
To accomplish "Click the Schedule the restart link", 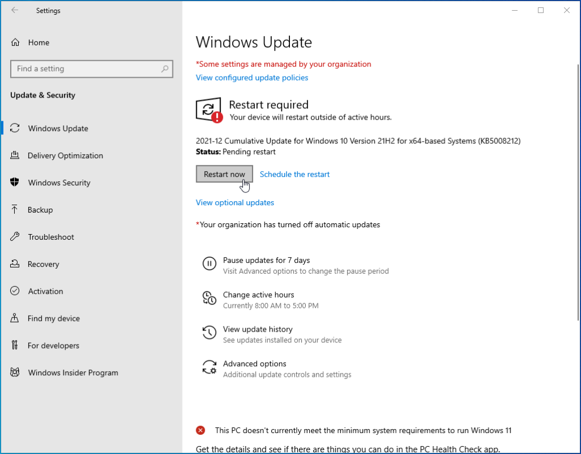I will pyautogui.click(x=294, y=174).
